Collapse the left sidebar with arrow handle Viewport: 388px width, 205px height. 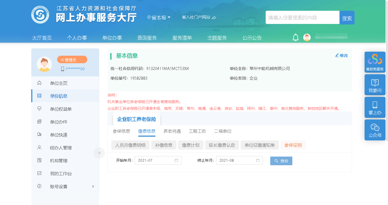pyautogui.click(x=99, y=153)
